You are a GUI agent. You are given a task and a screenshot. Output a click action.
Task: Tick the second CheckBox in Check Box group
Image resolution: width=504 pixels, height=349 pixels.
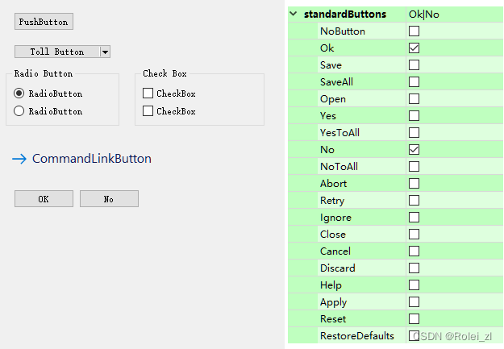pos(148,111)
